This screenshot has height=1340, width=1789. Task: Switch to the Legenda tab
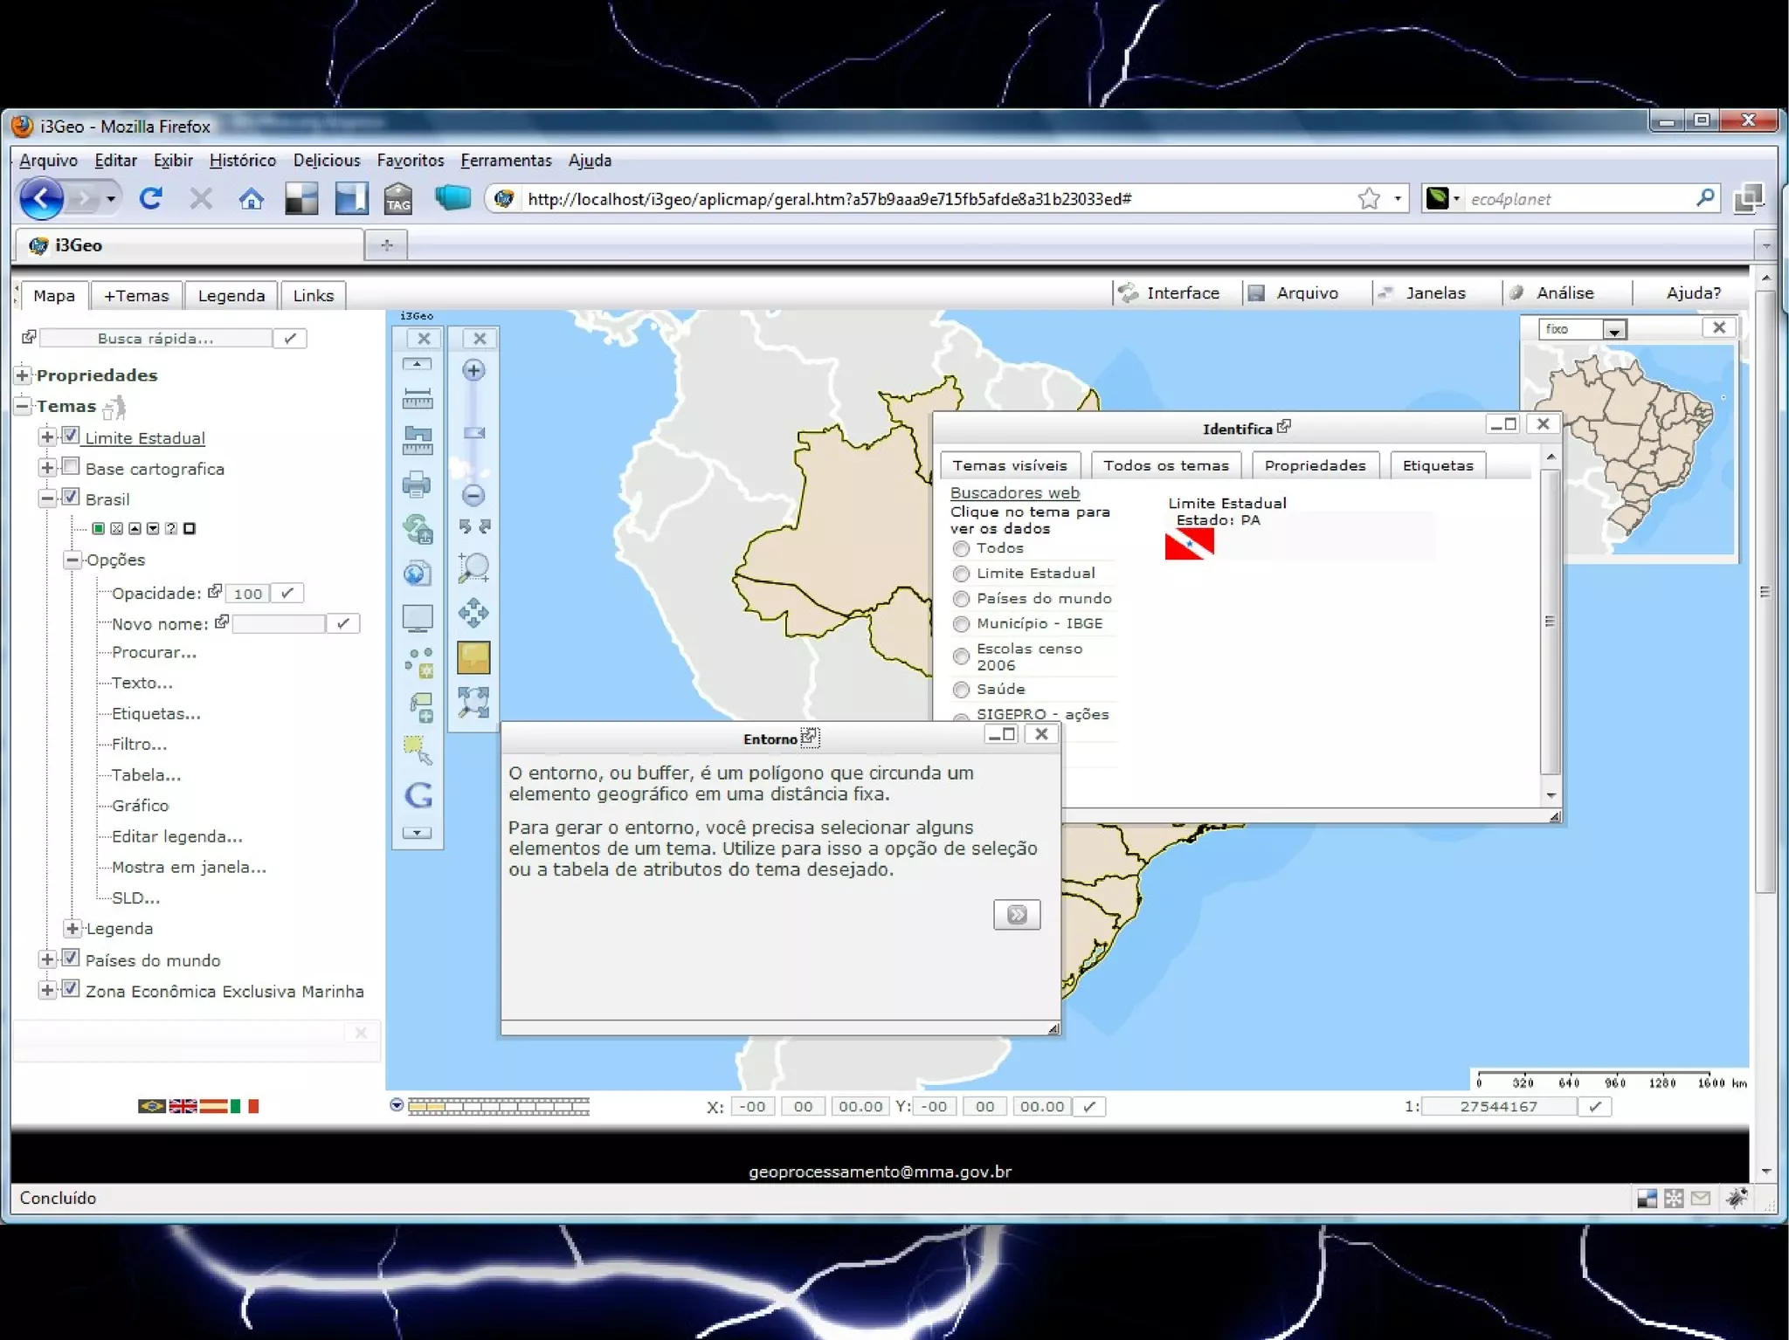(x=231, y=296)
